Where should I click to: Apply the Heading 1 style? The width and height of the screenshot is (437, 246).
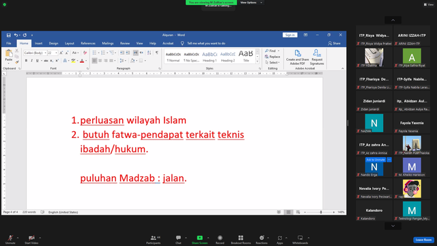click(x=210, y=57)
